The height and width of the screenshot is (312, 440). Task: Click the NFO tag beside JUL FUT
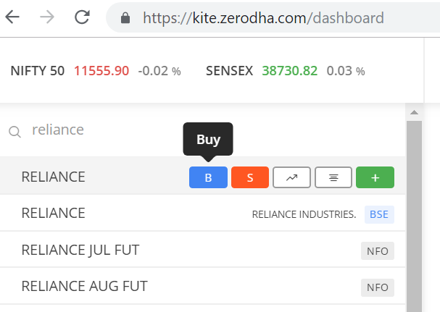point(378,251)
